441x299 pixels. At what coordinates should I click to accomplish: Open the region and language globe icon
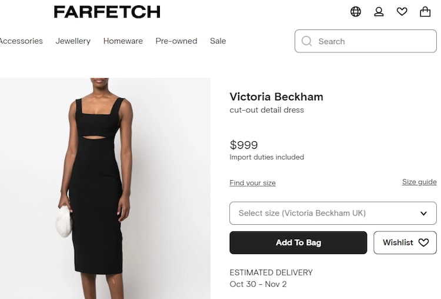[x=356, y=12]
